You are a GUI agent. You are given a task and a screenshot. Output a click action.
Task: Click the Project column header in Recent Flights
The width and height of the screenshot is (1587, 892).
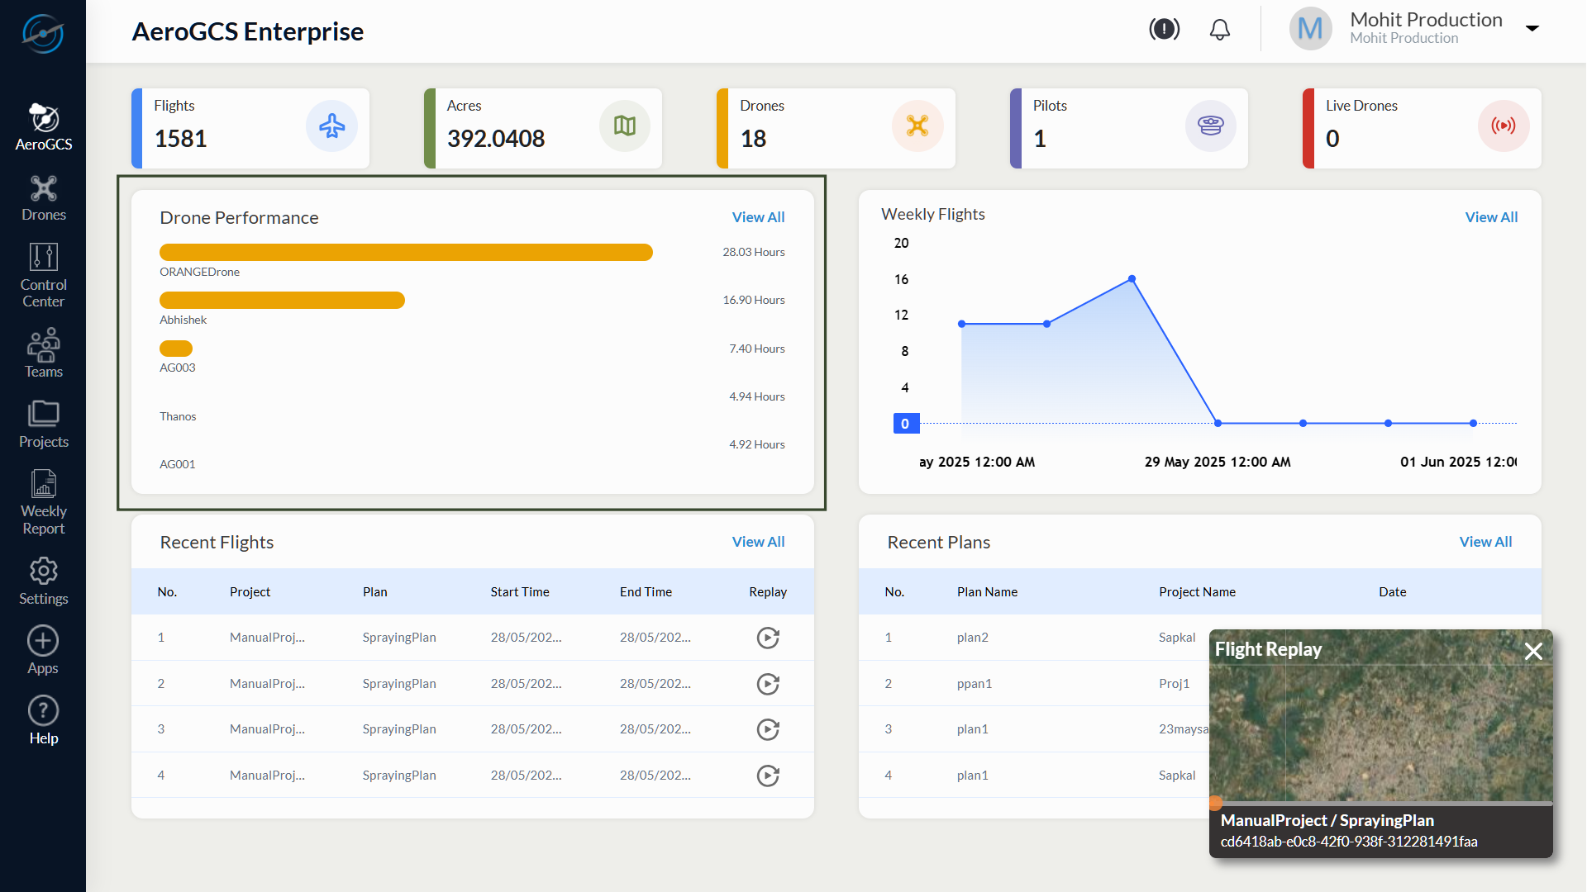pyautogui.click(x=250, y=592)
